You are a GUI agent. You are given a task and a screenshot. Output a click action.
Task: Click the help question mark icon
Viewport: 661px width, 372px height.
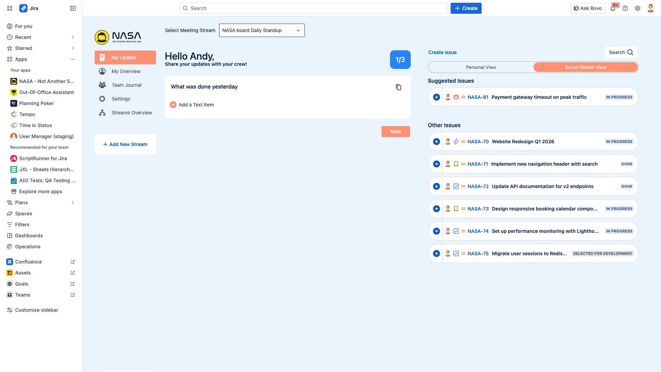[x=625, y=8]
